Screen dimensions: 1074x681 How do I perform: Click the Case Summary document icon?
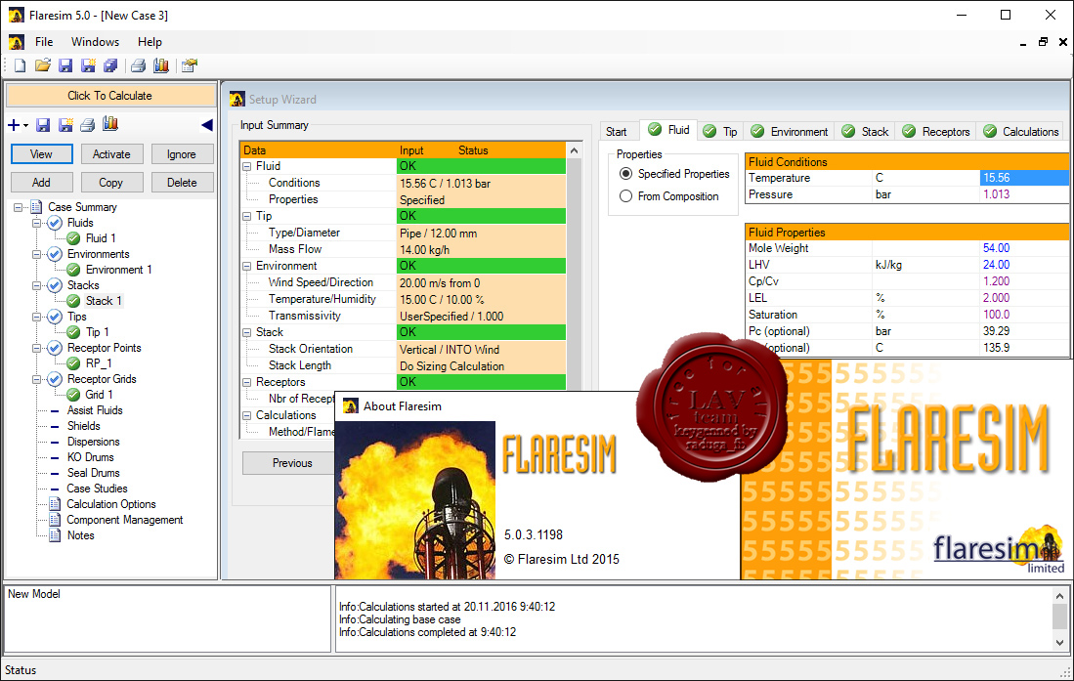(36, 207)
